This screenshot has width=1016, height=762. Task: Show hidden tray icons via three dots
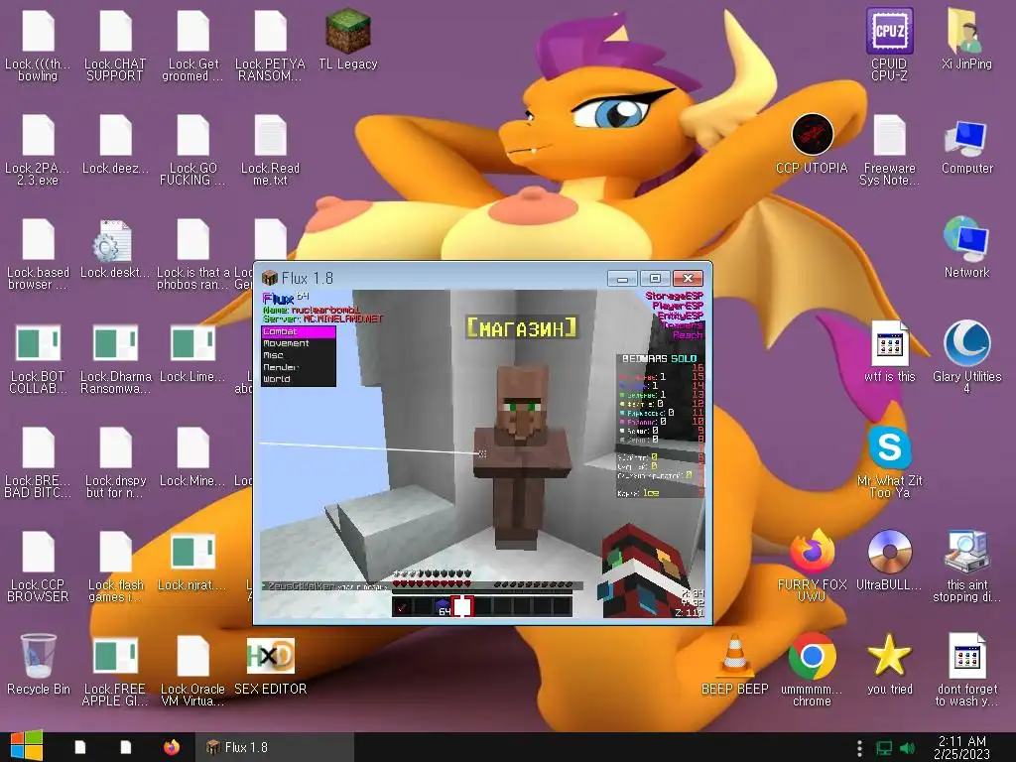pyautogui.click(x=859, y=748)
